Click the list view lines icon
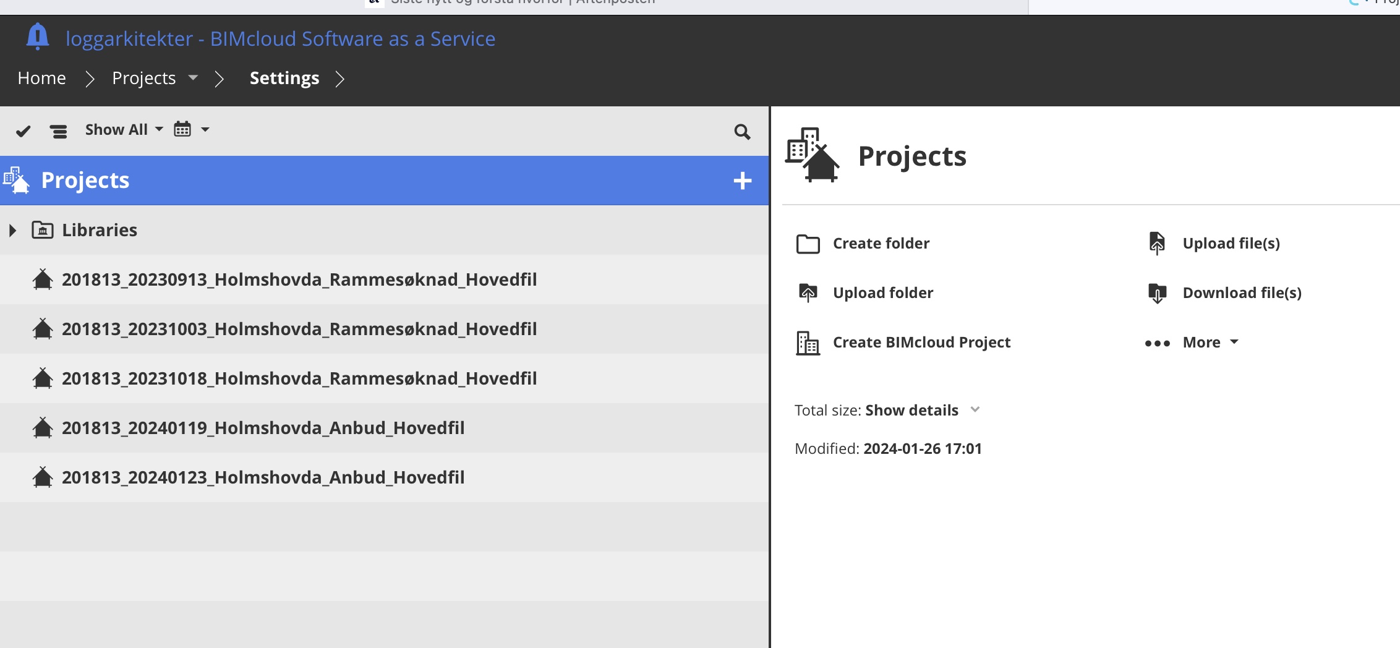The image size is (1400, 648). click(59, 131)
